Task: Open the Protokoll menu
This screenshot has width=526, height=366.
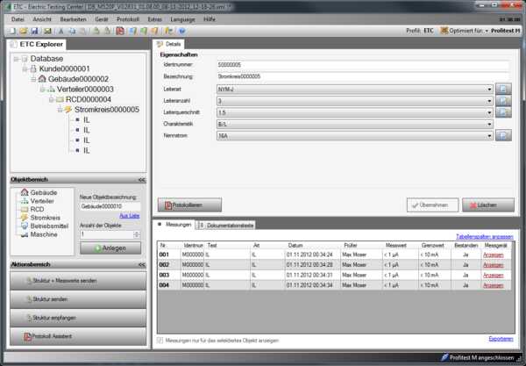Action: point(127,18)
